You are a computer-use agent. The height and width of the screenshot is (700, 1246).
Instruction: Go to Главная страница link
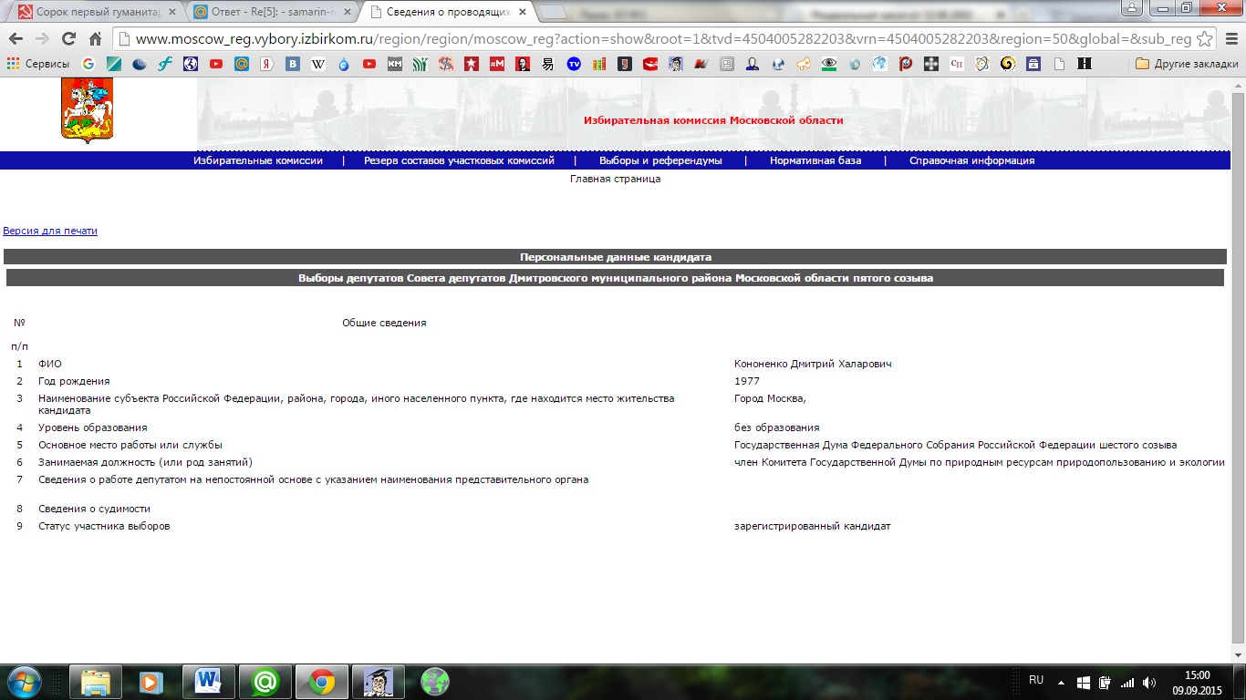615,179
